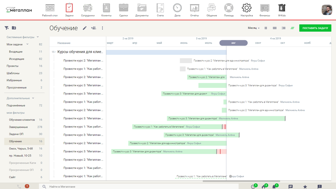Open the user avatar profile
The image size is (336, 189).
[327, 10]
